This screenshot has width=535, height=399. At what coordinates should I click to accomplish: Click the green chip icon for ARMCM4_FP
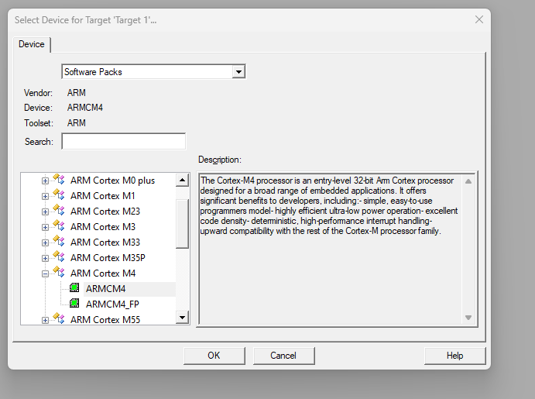tap(74, 304)
